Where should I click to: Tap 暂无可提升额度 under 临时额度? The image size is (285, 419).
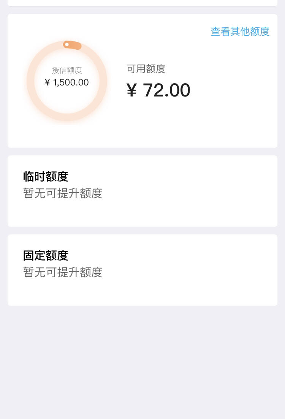coord(63,193)
